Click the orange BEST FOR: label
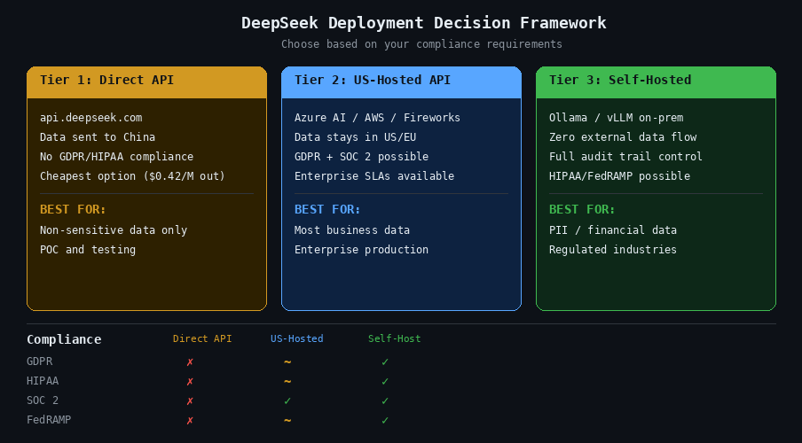The image size is (802, 443). pos(73,209)
